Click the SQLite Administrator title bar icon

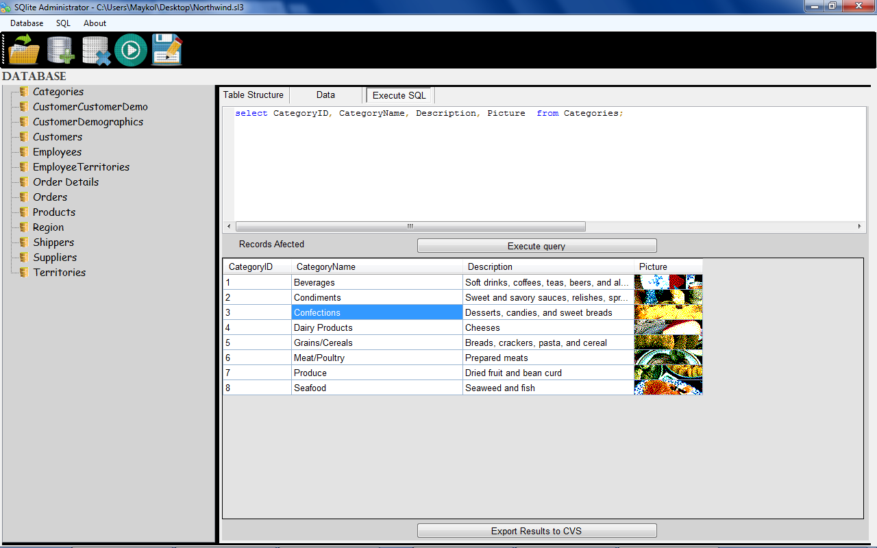tap(7, 5)
